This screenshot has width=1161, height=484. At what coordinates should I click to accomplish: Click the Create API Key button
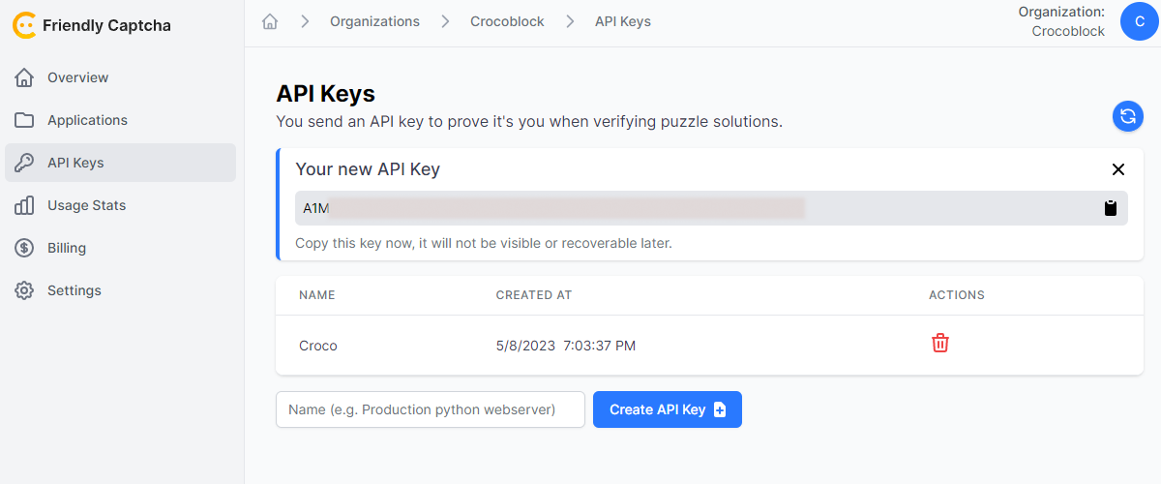tap(668, 409)
